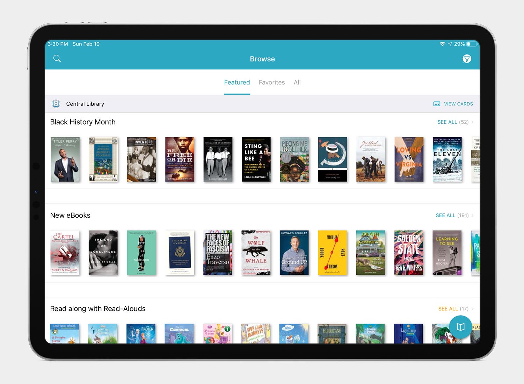524x384 pixels.
Task: Check the Wi-Fi status icon
Action: [442, 44]
